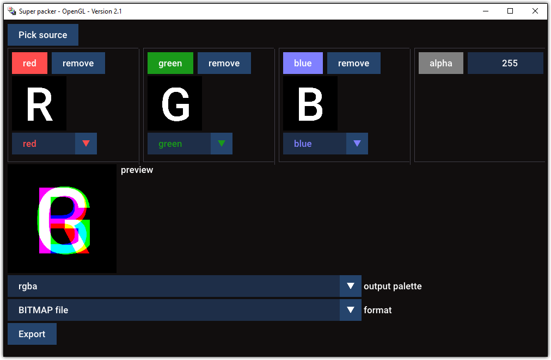Click the blue dropdown arrow
The height and width of the screenshot is (360, 551).
click(357, 144)
